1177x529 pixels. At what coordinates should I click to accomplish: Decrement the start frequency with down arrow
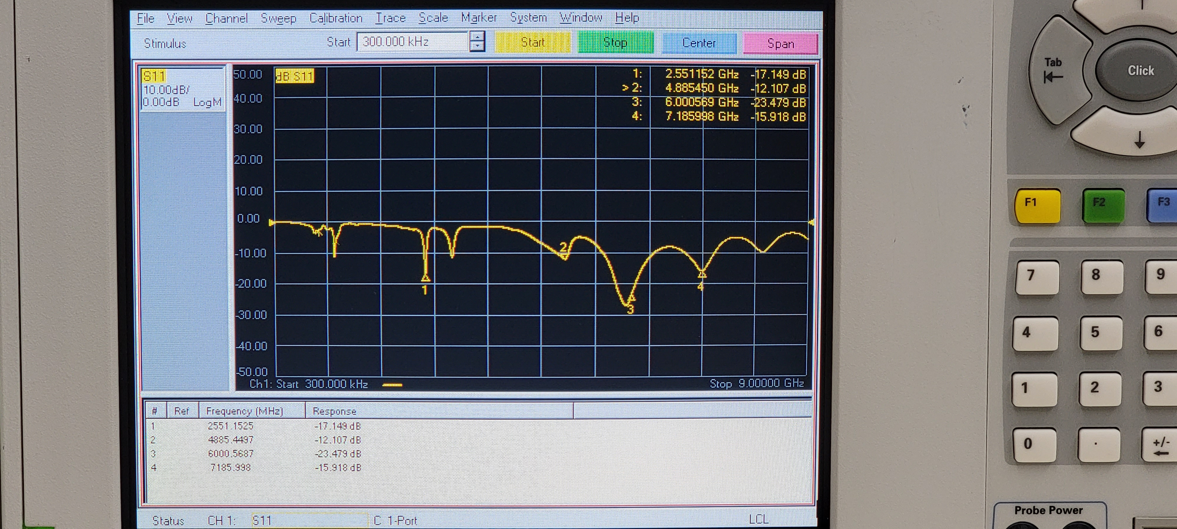coord(477,46)
